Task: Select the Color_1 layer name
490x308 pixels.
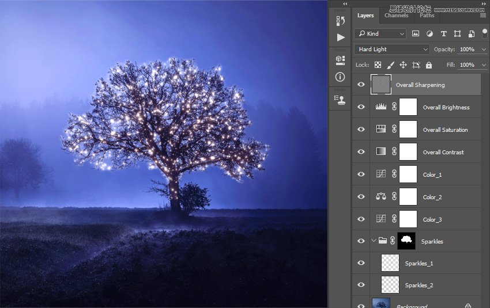Action: tap(432, 175)
